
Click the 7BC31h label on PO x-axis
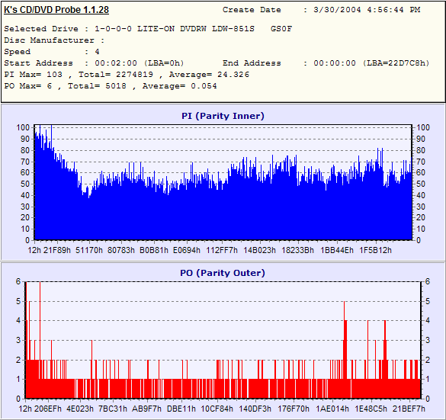click(x=113, y=409)
